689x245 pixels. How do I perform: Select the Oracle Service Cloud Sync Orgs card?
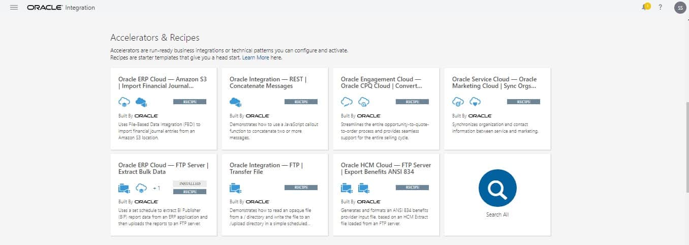[x=497, y=109]
